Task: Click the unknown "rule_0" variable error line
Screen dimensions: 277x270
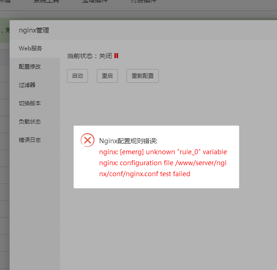Action: point(163,152)
